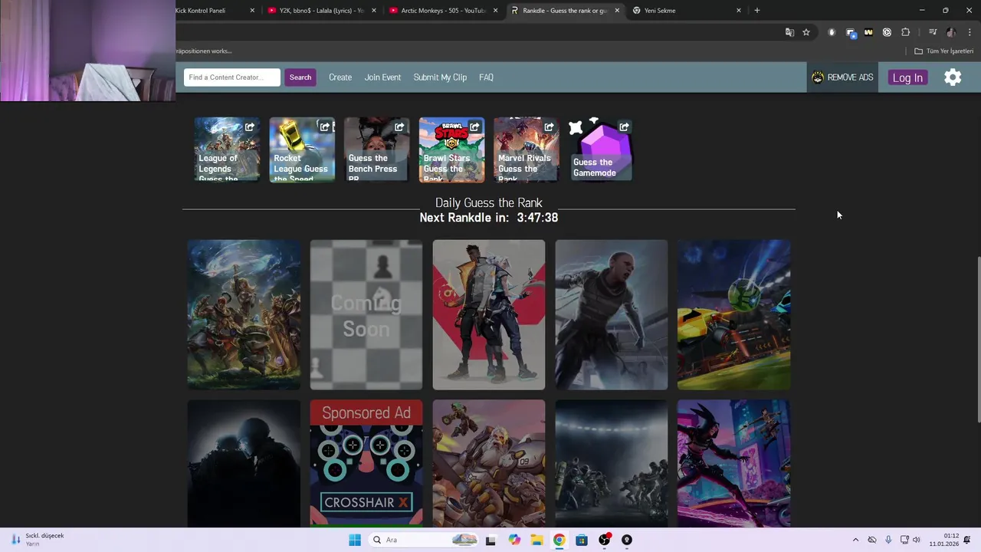Go to Submit My Clip

coord(440,77)
